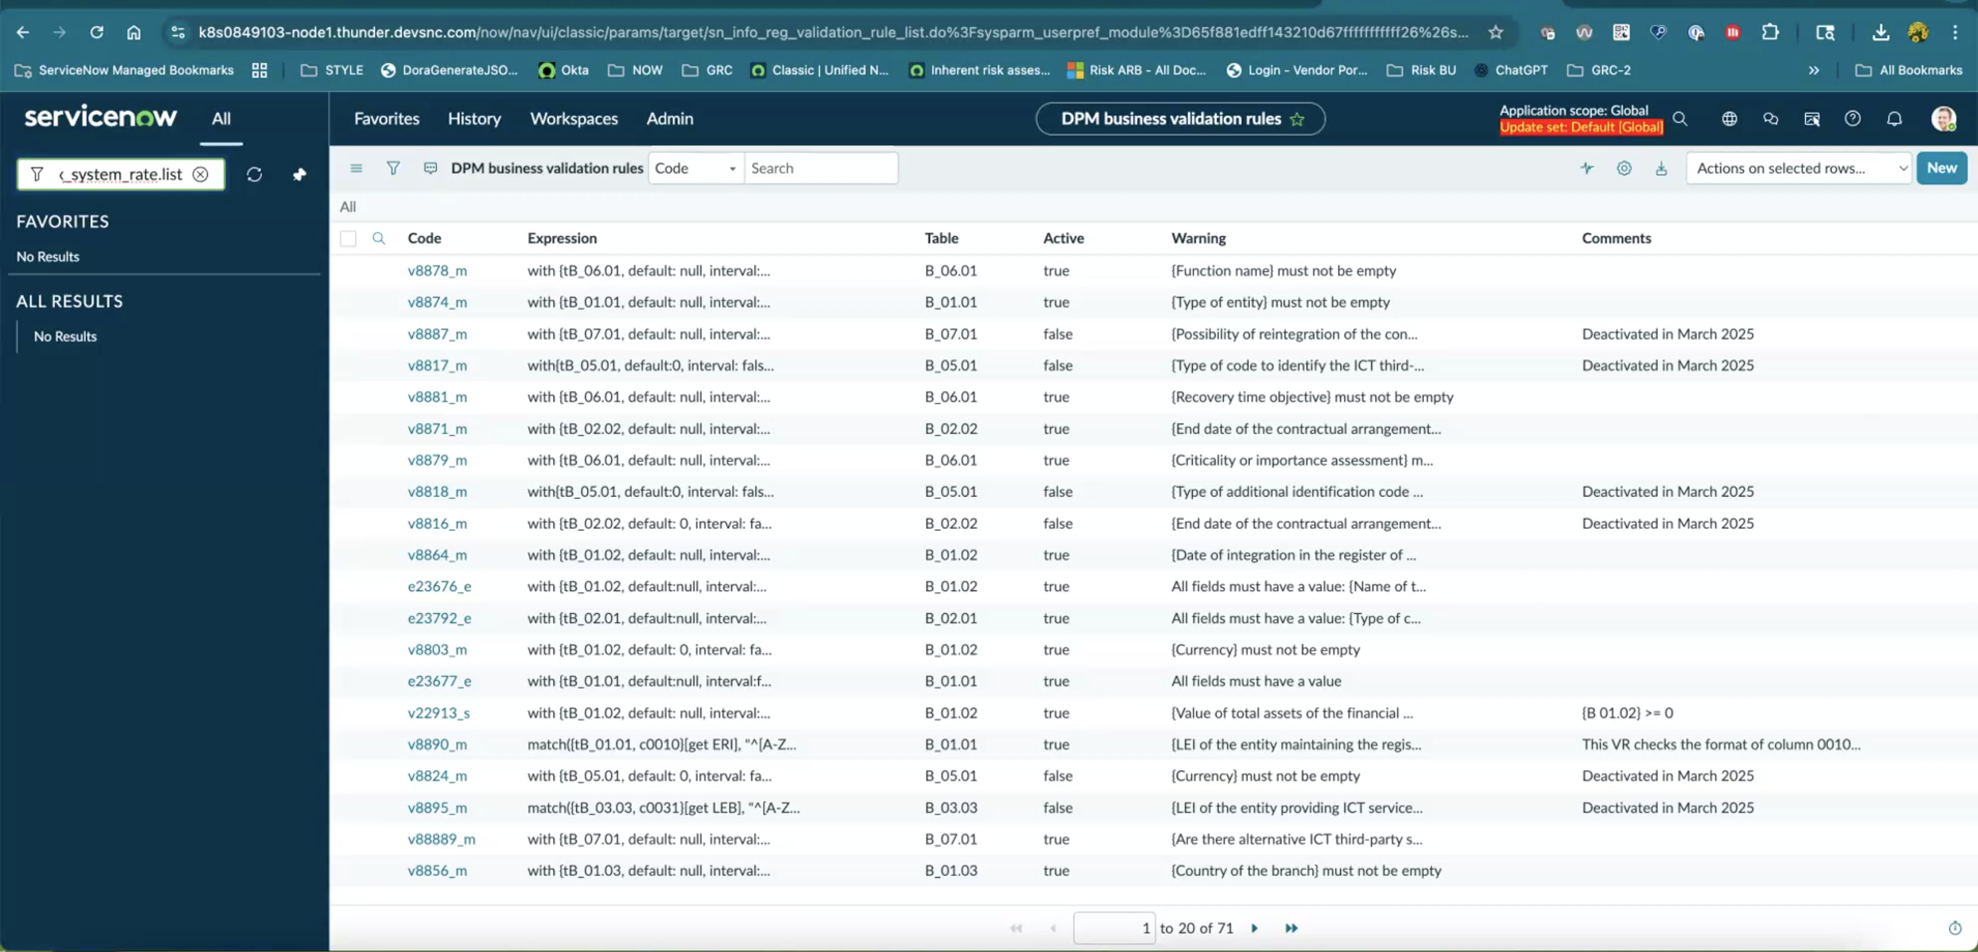Screen dimensions: 1978x952
Task: Refresh the navigator filter results
Action: coord(254,174)
